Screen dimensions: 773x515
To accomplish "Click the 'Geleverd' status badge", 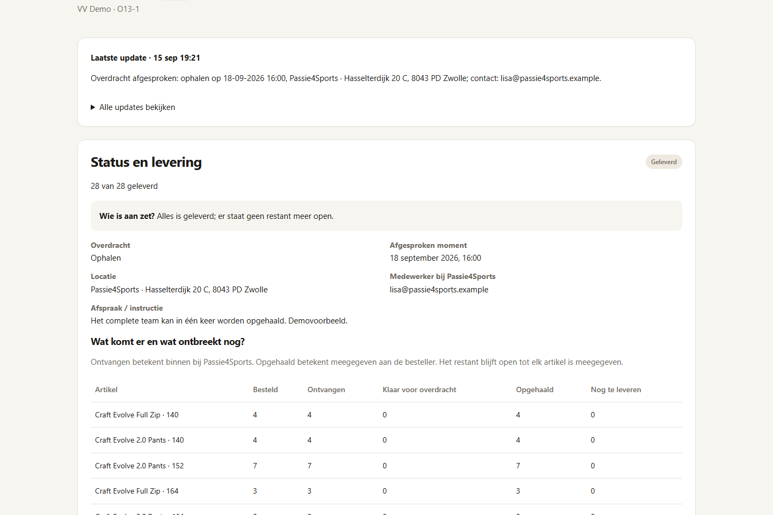I will (x=663, y=162).
